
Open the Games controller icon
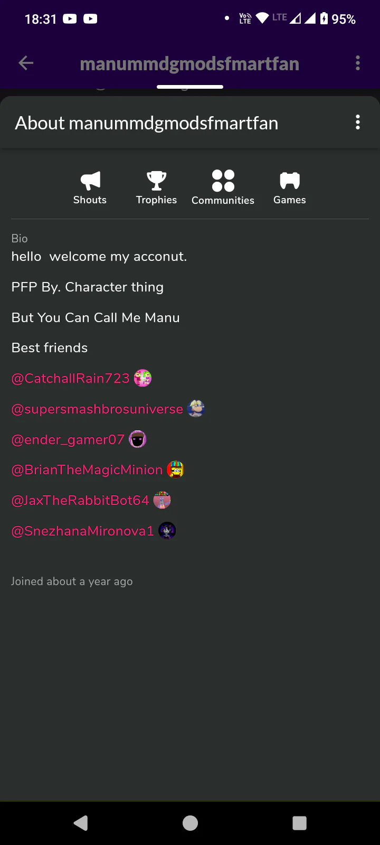pos(290,181)
